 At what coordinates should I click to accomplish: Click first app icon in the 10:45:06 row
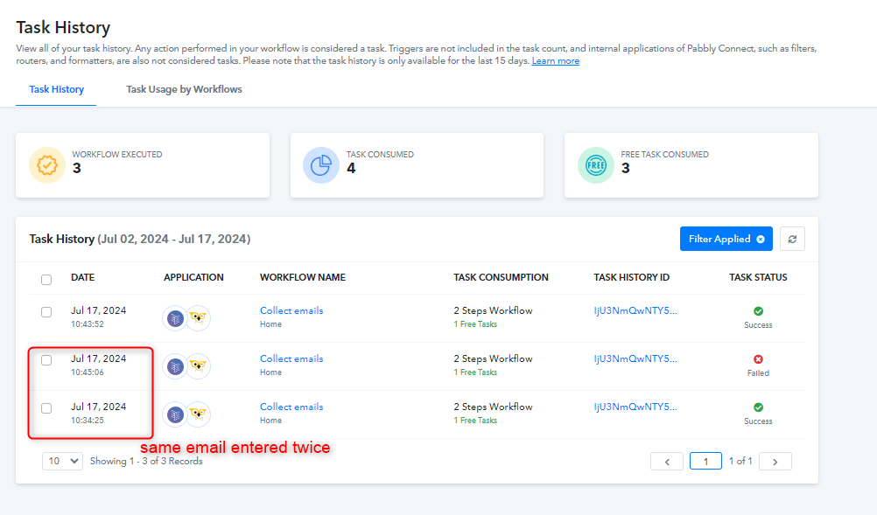point(175,366)
